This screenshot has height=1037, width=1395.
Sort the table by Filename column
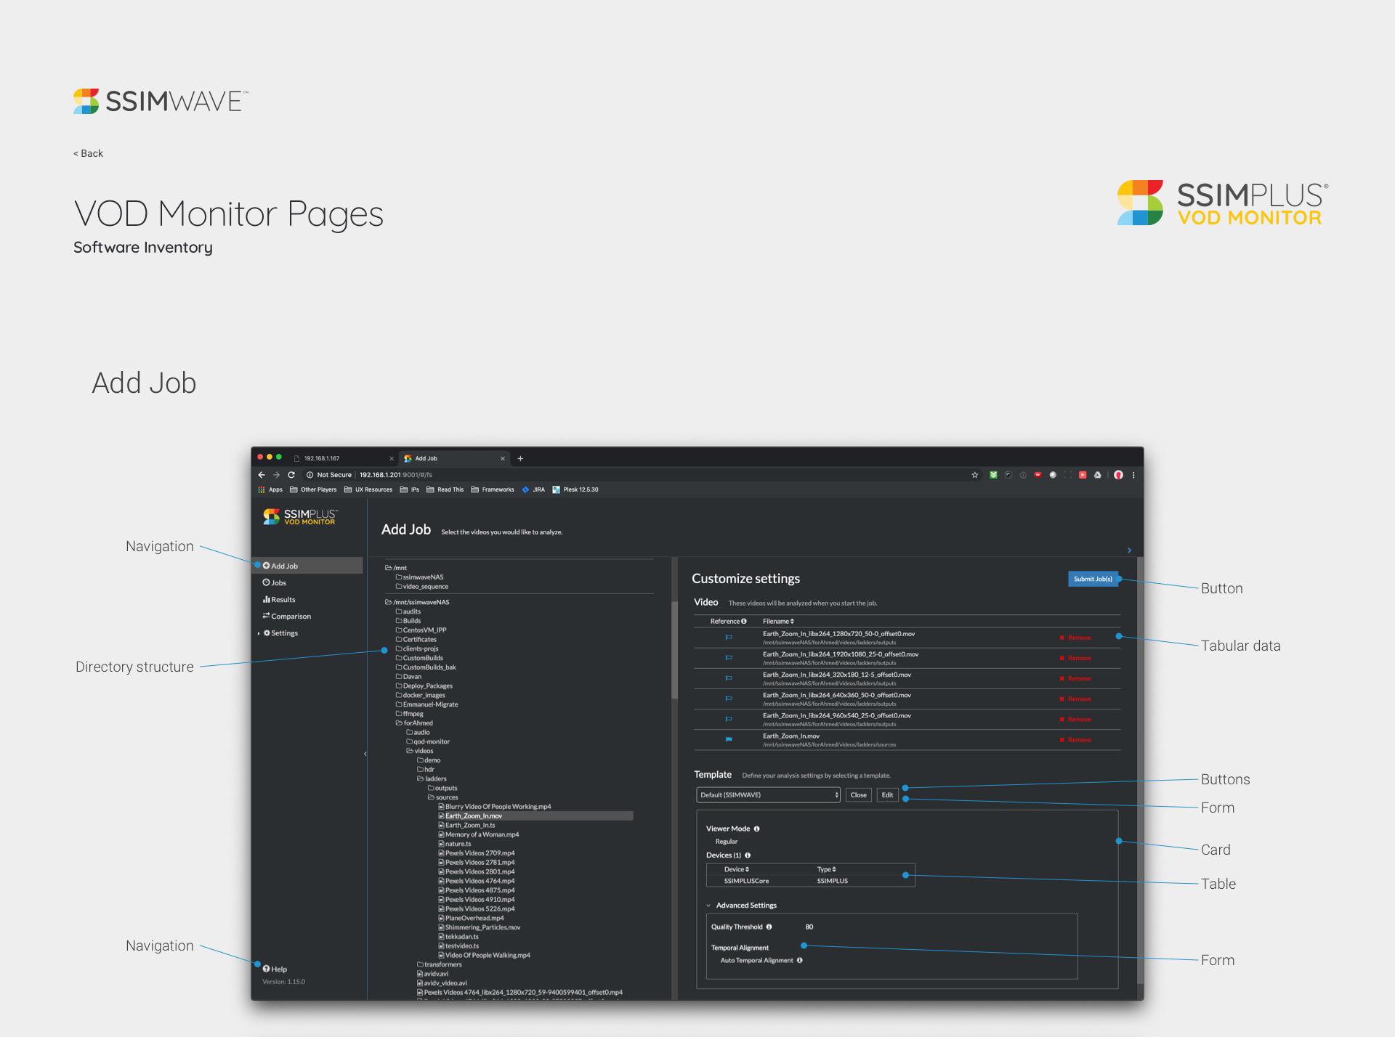[x=778, y=622]
